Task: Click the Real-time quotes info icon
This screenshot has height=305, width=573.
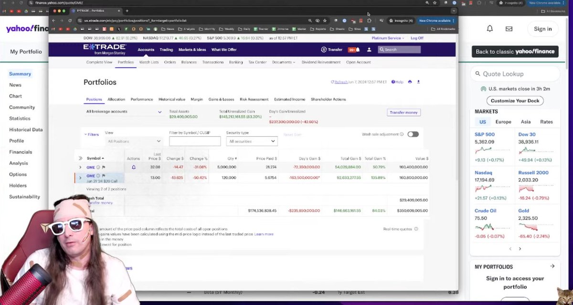Action: (416, 229)
